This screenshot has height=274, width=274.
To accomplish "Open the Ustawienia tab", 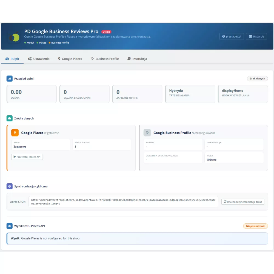I will pos(39,59).
